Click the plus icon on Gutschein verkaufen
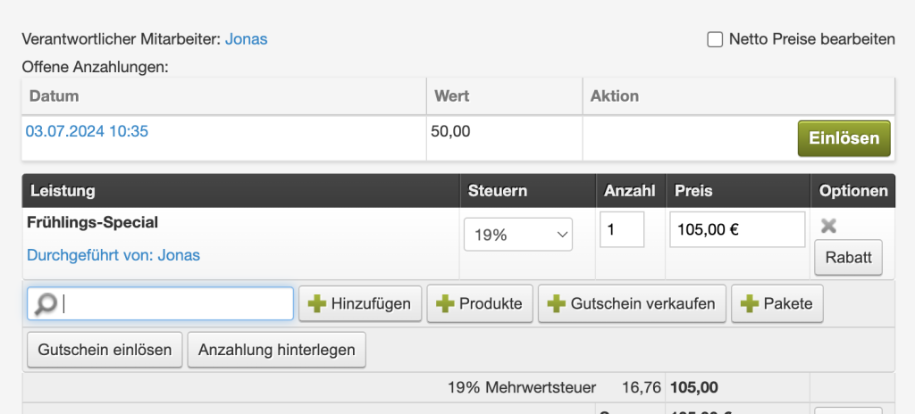915x414 pixels. 556,303
